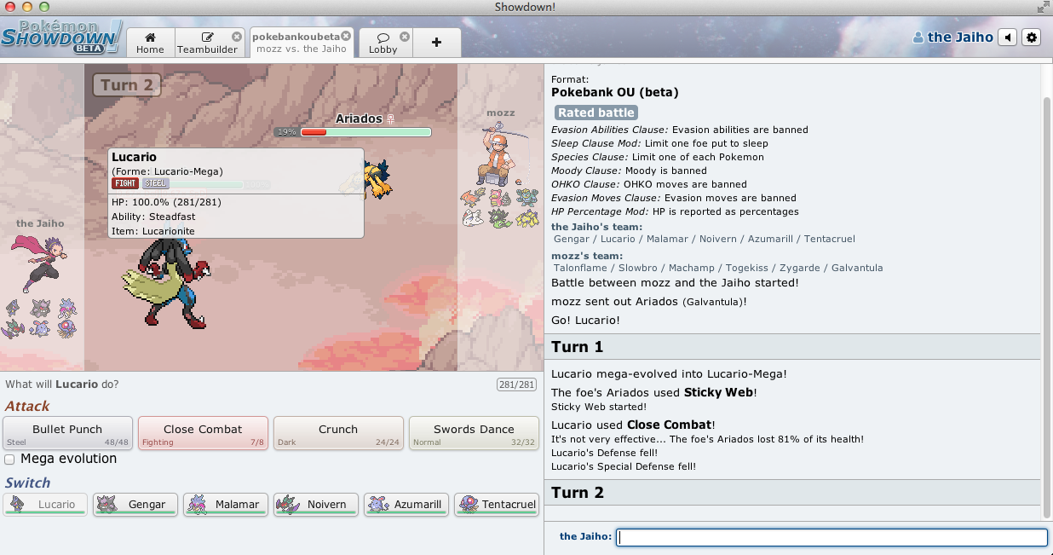1053x555 pixels.
Task: Click the Sleep Clause Mod rule line
Action: click(x=659, y=143)
